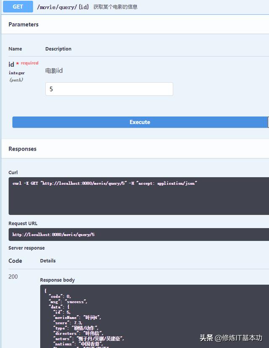This screenshot has height=348, width=269.
Task: Click the Description column header
Action: tap(58, 49)
